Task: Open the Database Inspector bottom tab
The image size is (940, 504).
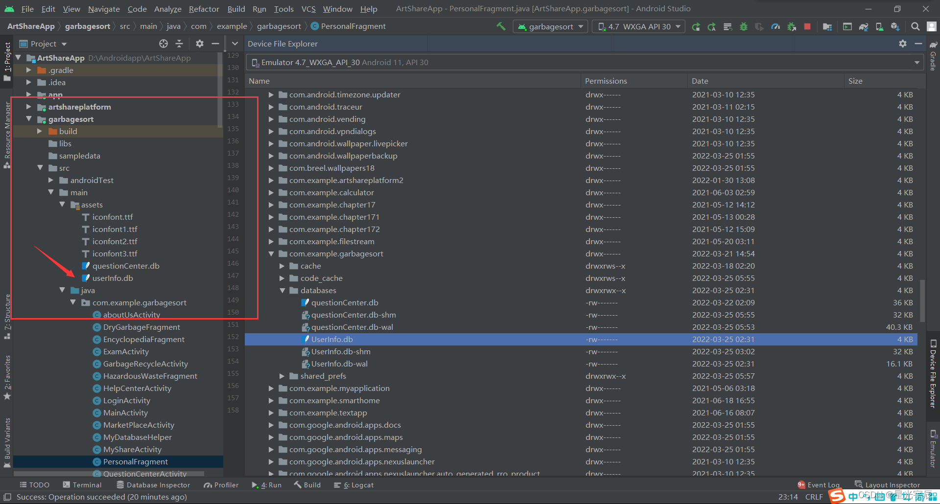Action: pos(153,485)
